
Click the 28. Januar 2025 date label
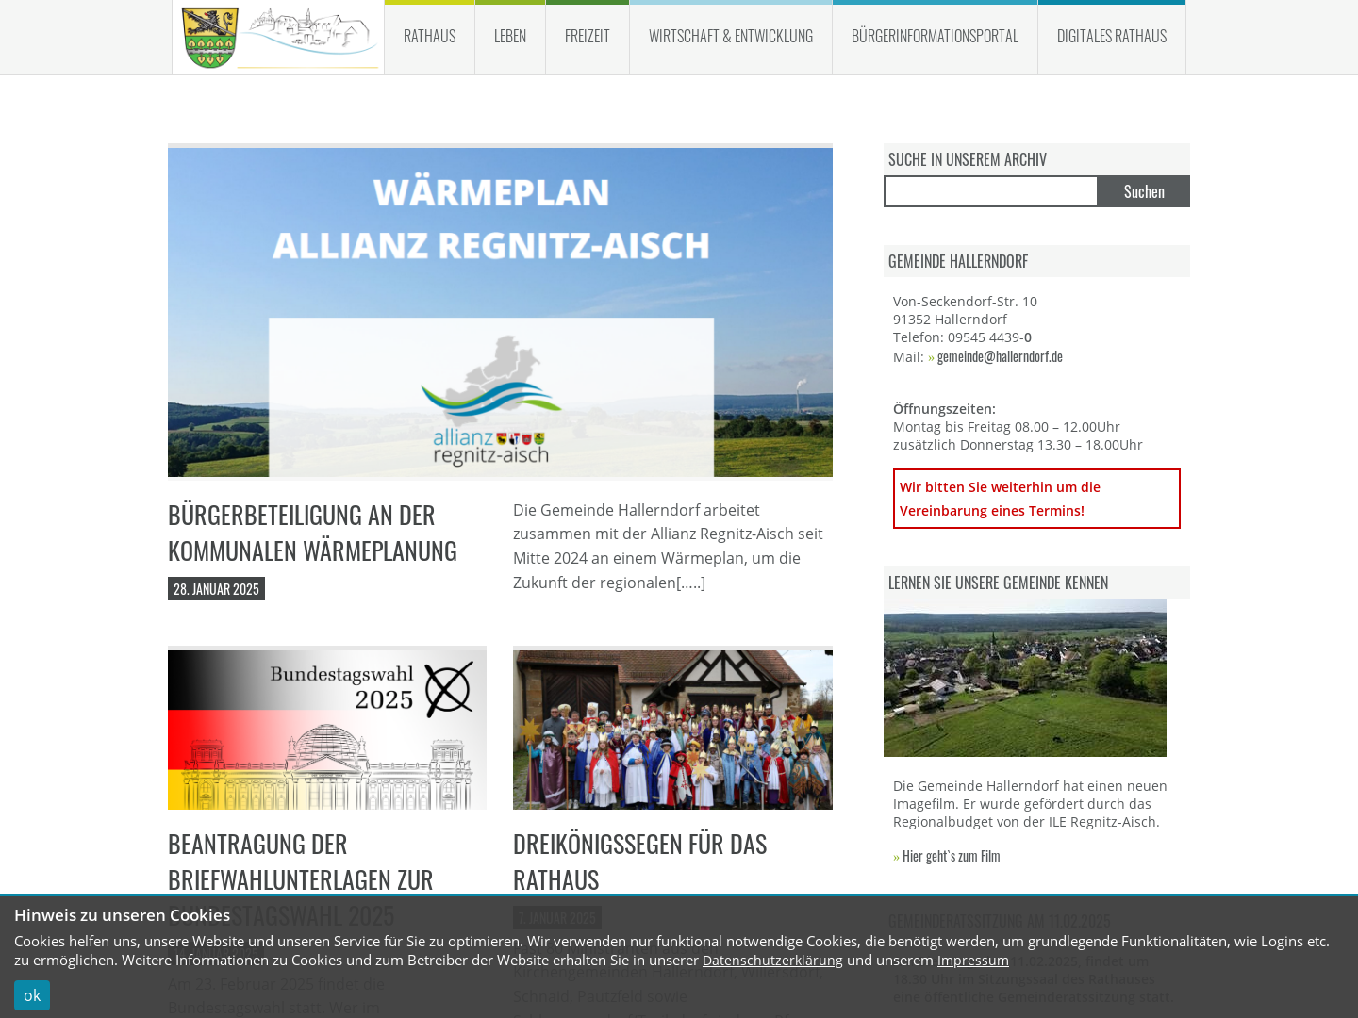(216, 589)
